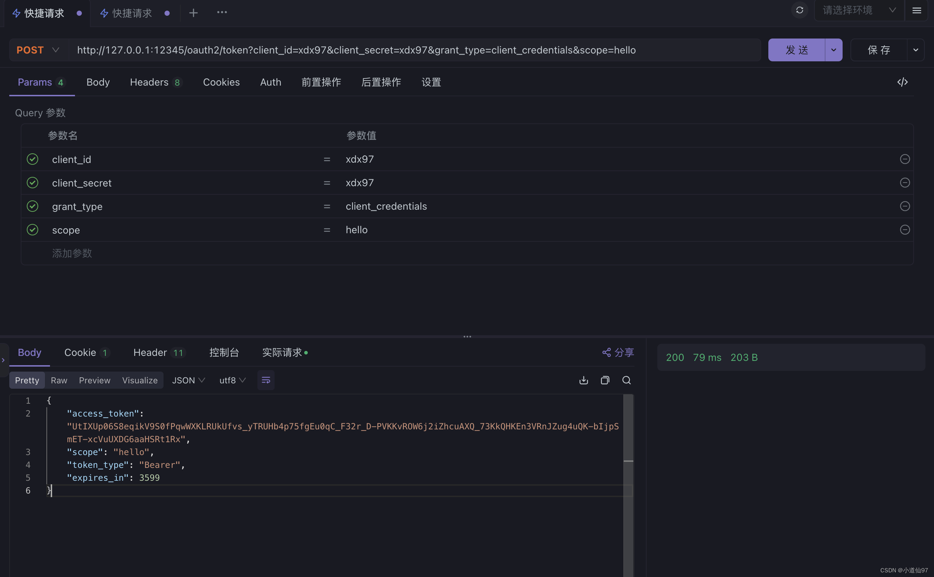Disable the client_secret parameter checkbox

click(32, 183)
